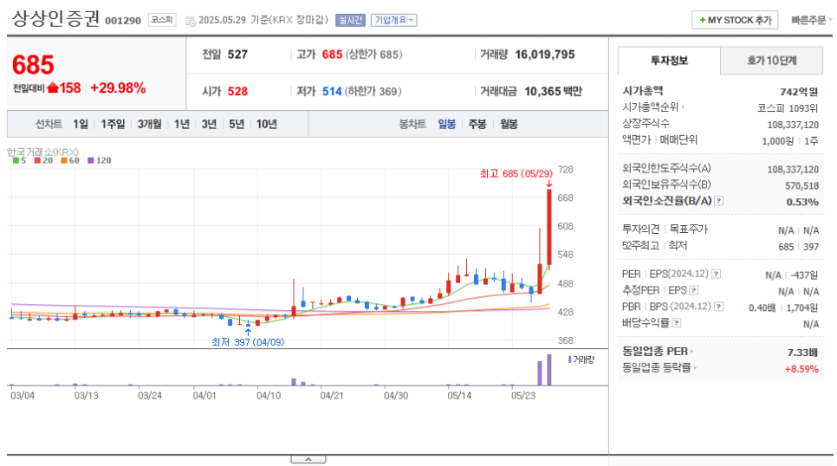The width and height of the screenshot is (837, 466).
Task: Select the 1일 line chart period
Action: pos(81,125)
